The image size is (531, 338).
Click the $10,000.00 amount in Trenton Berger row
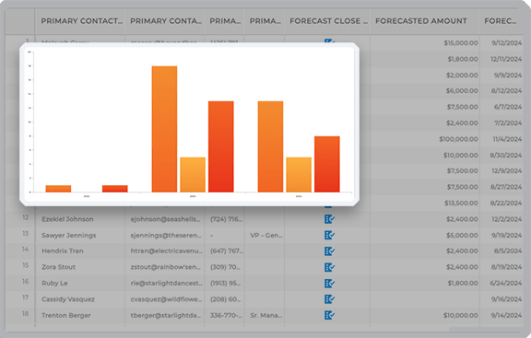point(461,315)
